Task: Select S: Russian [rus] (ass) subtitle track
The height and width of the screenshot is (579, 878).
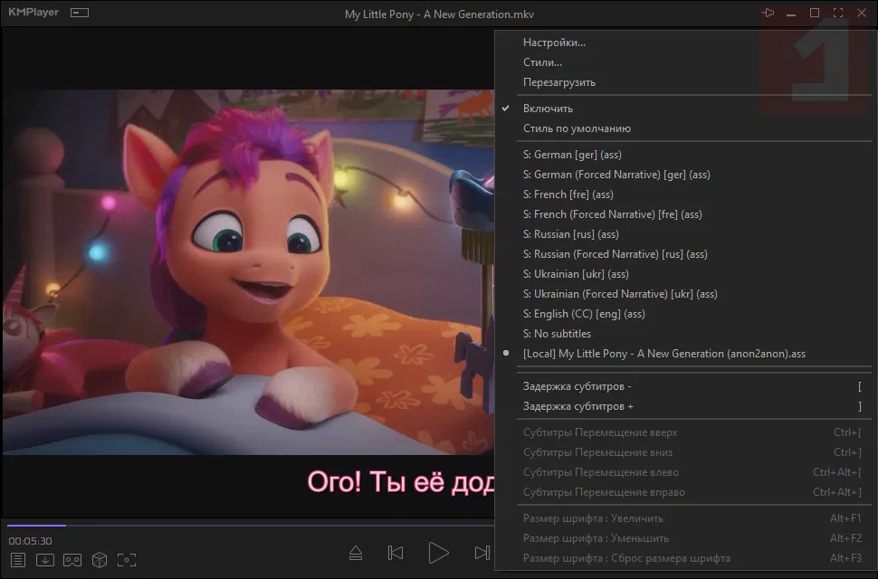Action: pos(683,234)
